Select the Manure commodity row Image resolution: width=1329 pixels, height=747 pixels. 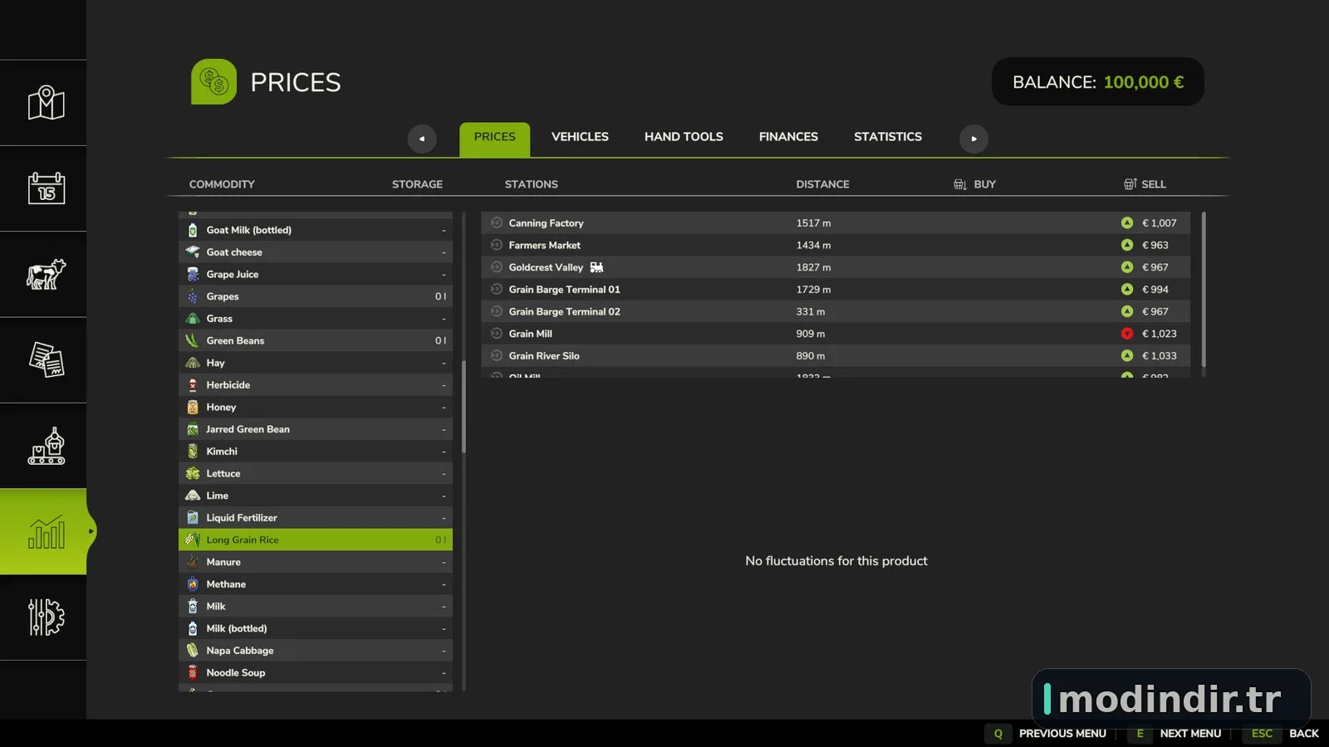click(316, 562)
